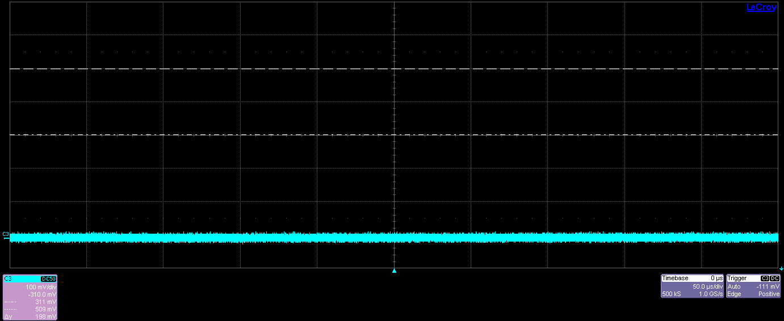Screen dimensions: 784x321
Task: Open the Timebase descriptor header
Action: click(692, 278)
